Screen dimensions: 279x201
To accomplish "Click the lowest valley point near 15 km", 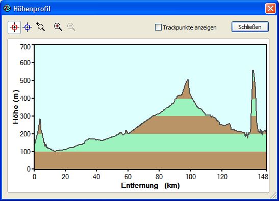I will [x=55, y=151].
